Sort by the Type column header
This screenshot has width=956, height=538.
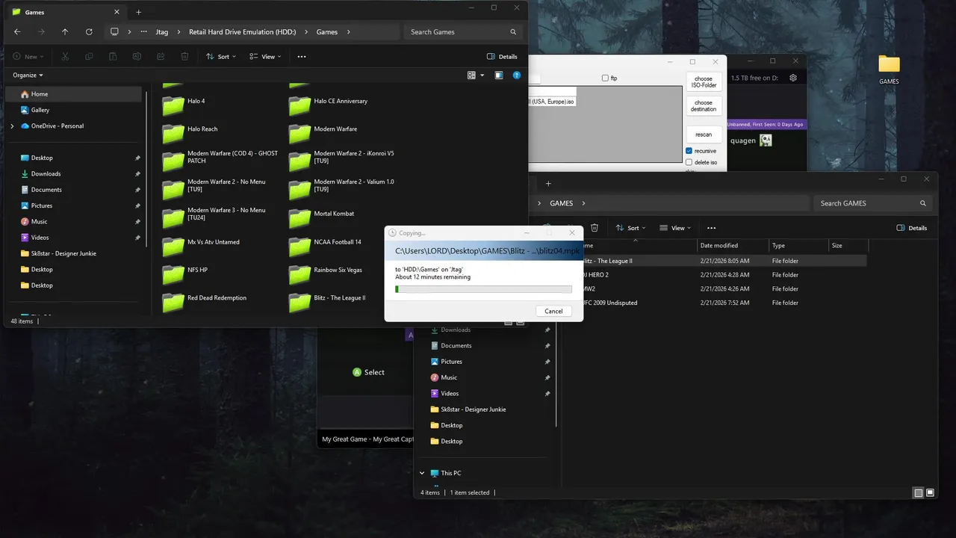pos(798,246)
